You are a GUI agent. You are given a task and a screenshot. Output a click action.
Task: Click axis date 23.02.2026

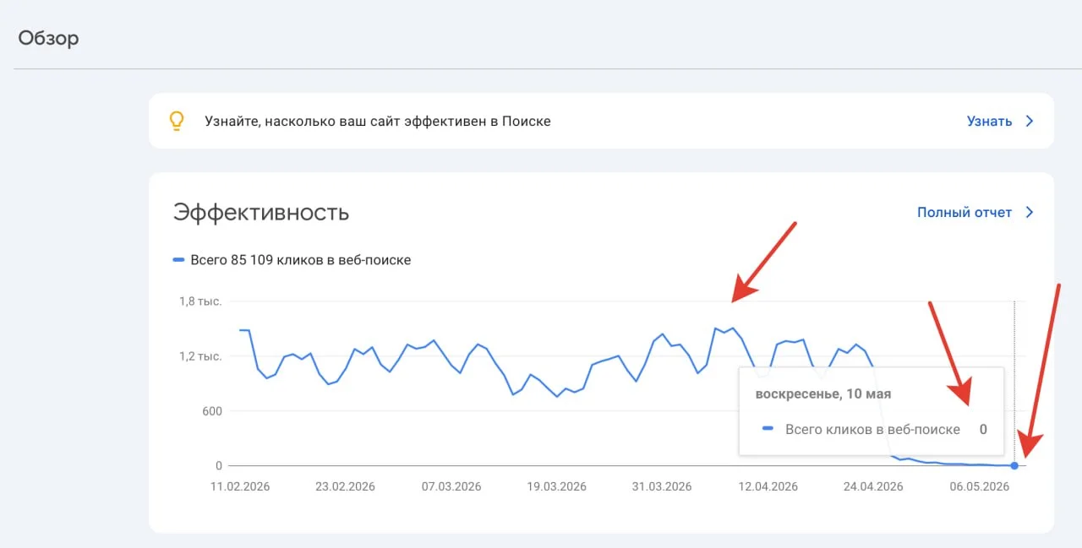tap(345, 486)
